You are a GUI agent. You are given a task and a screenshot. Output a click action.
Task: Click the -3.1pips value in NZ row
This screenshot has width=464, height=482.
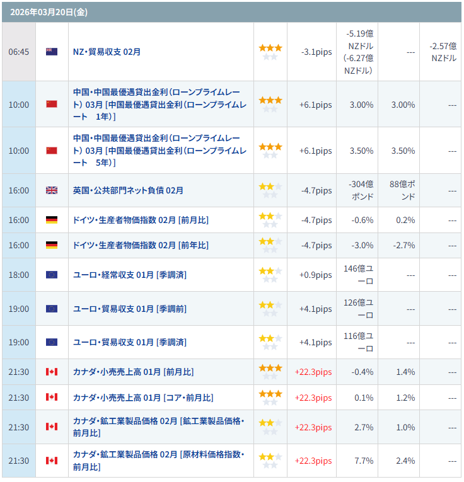(316, 52)
